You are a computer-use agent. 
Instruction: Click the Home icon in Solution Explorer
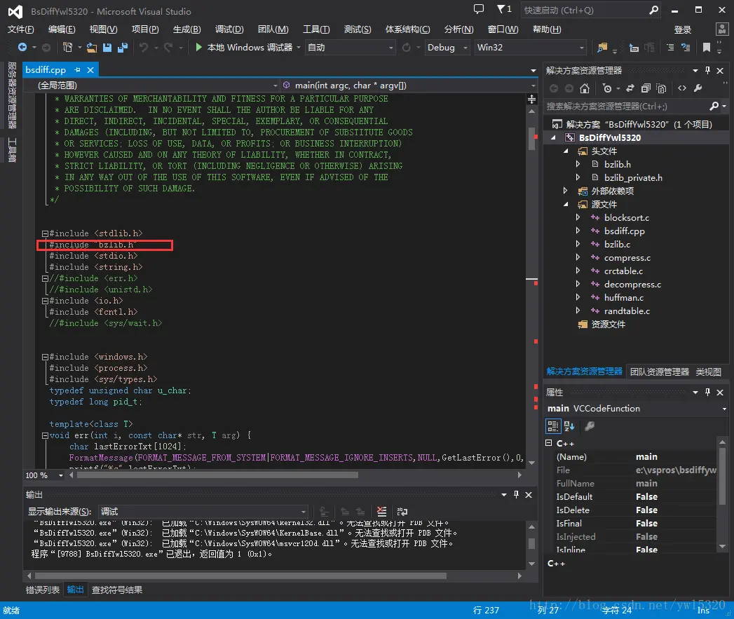coord(585,88)
